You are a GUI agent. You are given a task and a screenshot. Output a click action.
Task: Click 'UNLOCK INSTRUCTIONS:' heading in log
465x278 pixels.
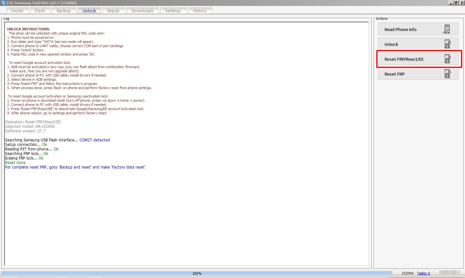click(x=28, y=29)
